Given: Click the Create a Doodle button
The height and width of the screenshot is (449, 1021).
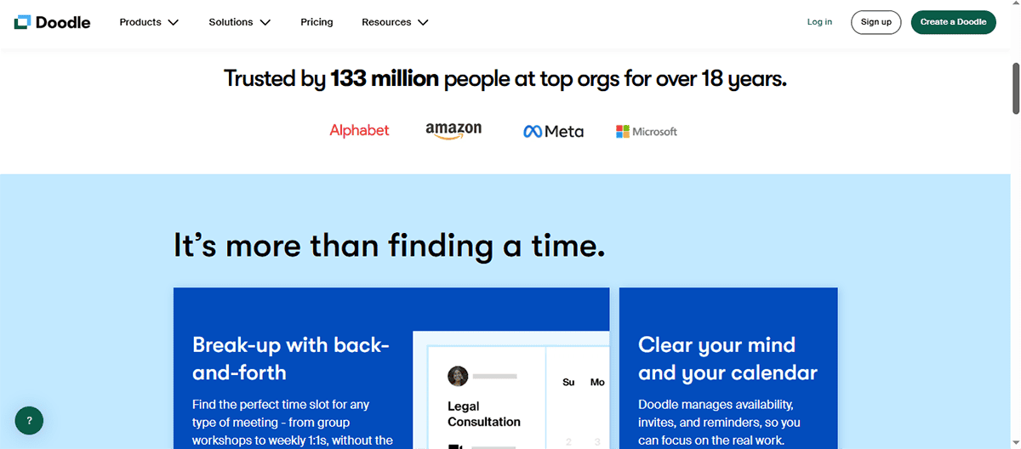Looking at the screenshot, I should (953, 22).
